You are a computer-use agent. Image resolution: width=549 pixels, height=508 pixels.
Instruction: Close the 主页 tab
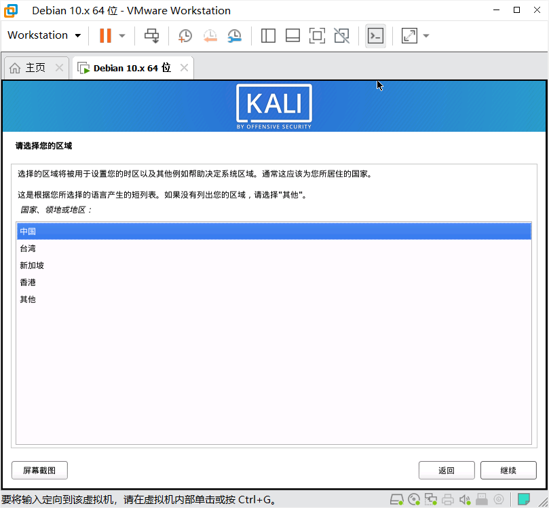(59, 68)
